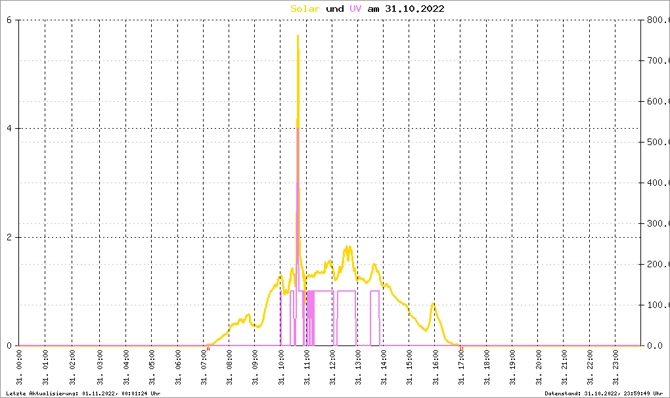Click the right axis value 600.0
670x398 pixels.
[658, 102]
